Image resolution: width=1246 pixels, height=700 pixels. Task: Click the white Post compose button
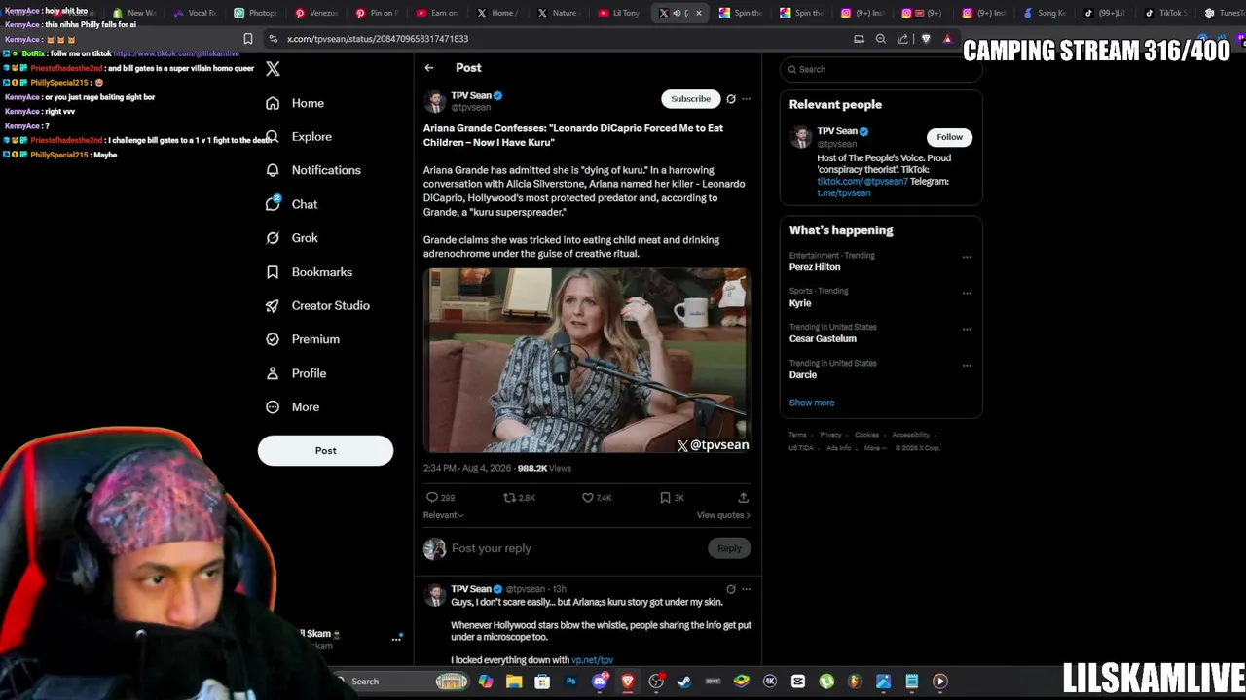[x=325, y=451]
